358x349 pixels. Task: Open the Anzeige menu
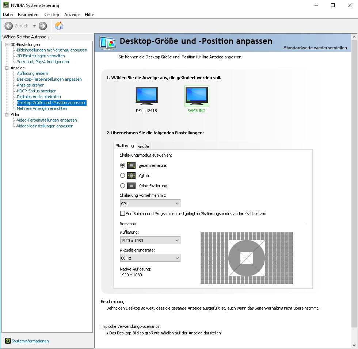[x=72, y=15]
